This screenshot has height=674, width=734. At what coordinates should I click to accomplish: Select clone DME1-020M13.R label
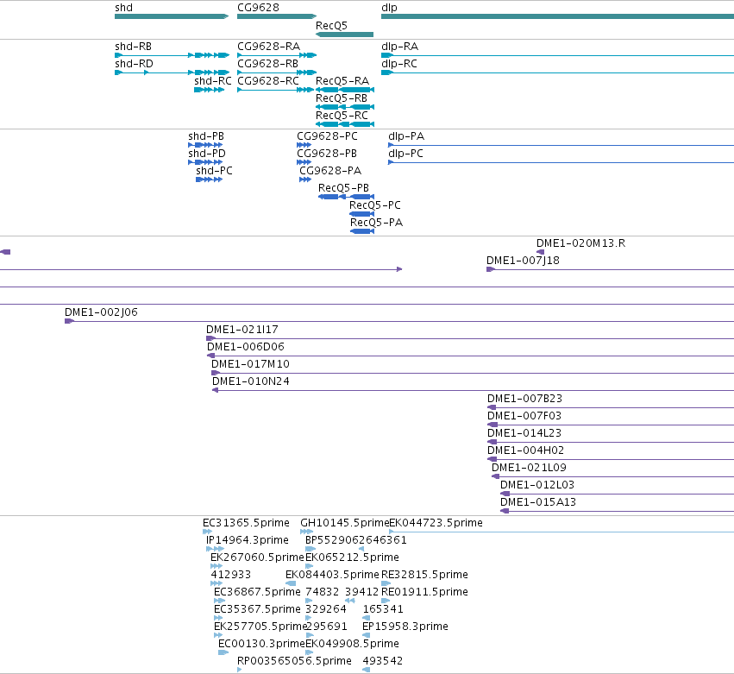pos(581,243)
